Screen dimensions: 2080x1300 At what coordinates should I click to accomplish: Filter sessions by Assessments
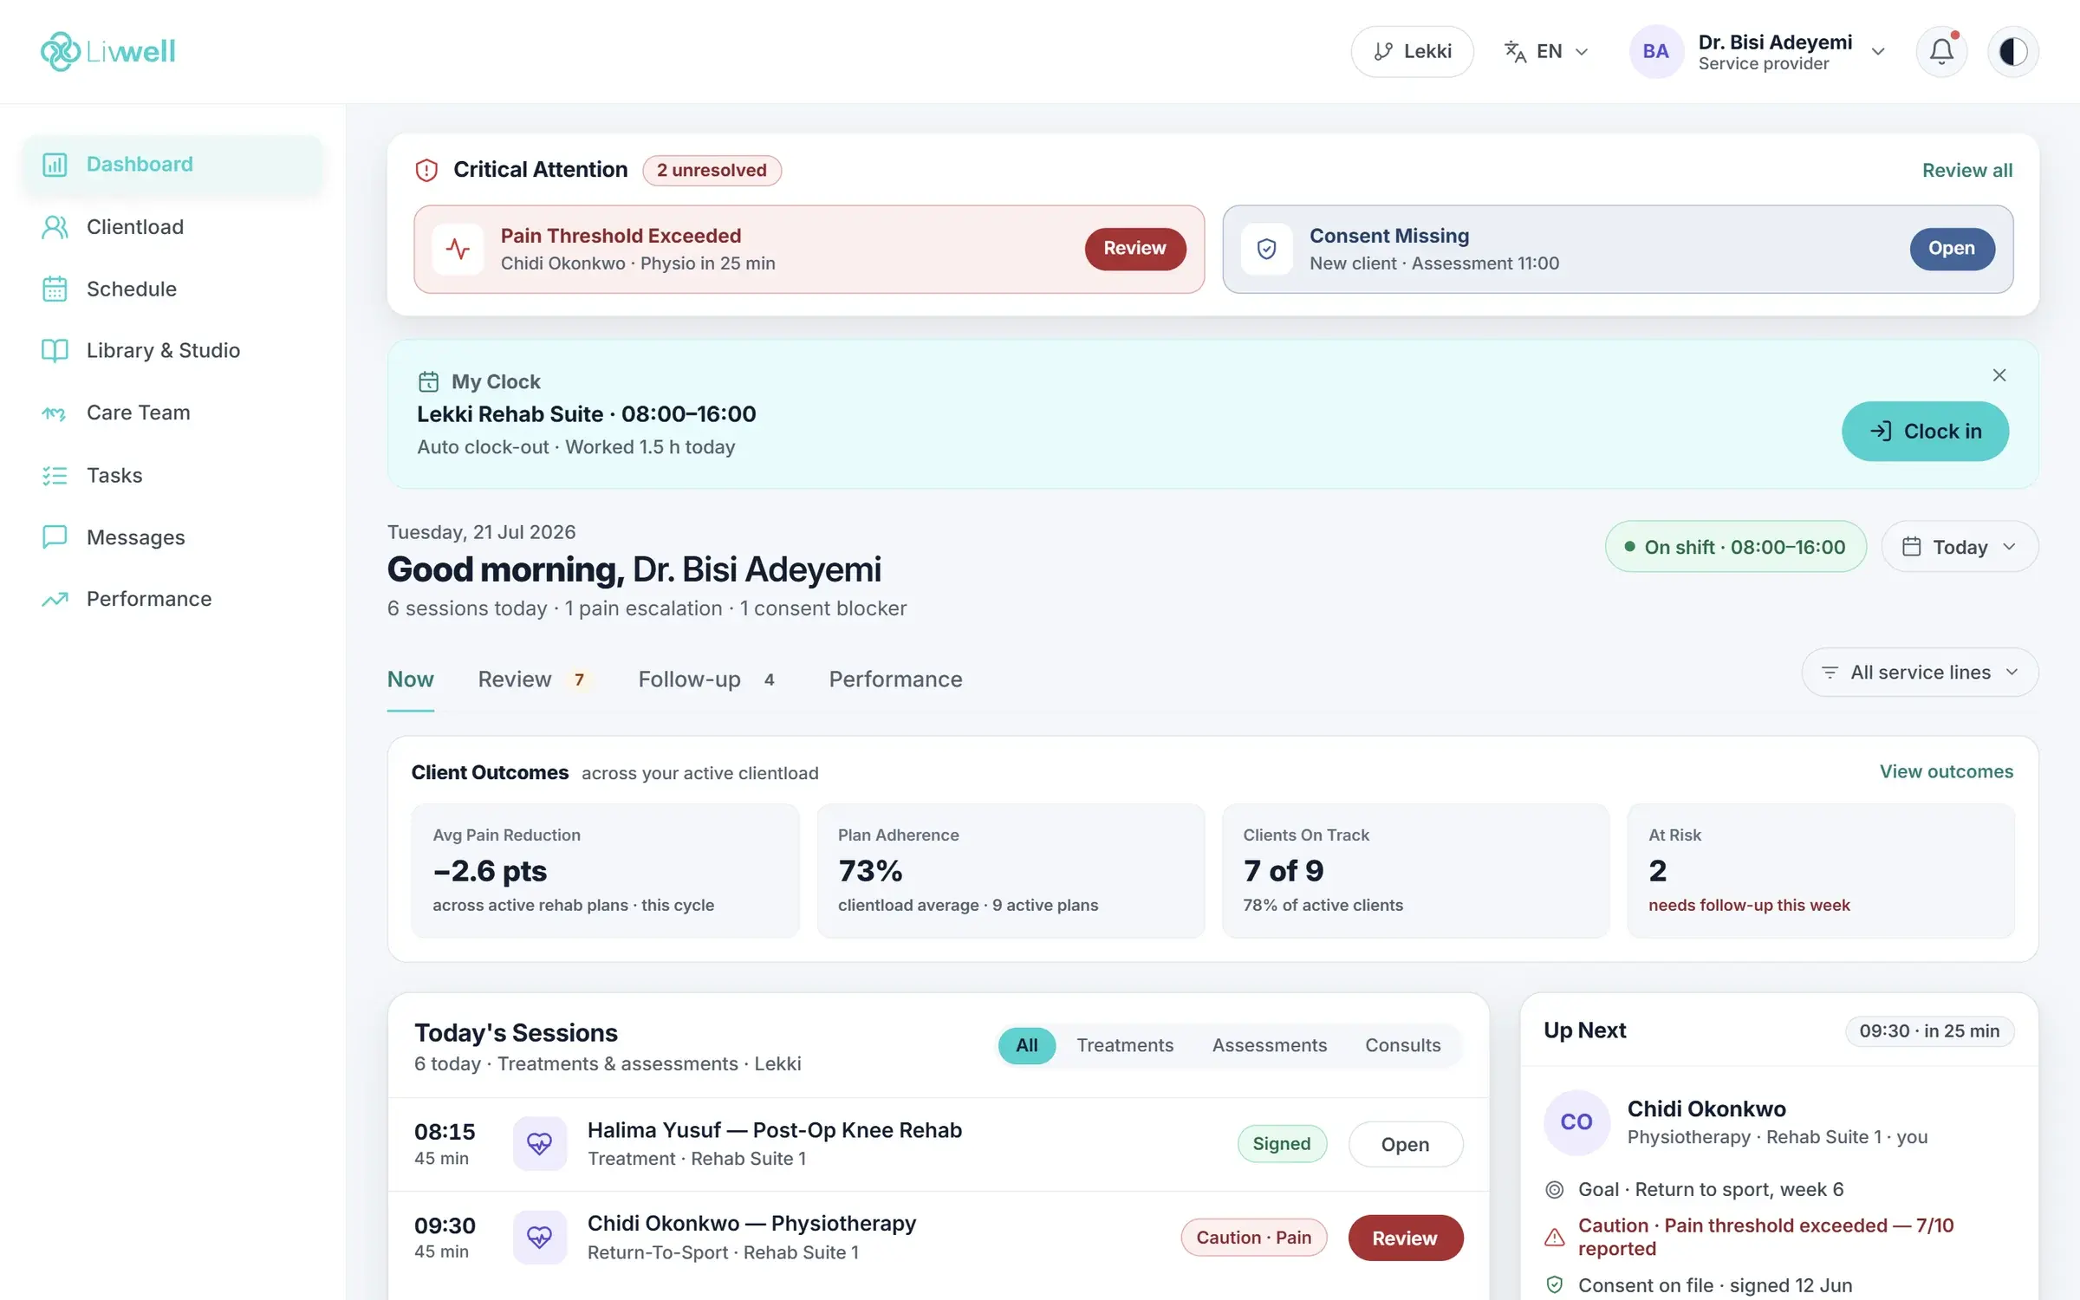[1269, 1045]
